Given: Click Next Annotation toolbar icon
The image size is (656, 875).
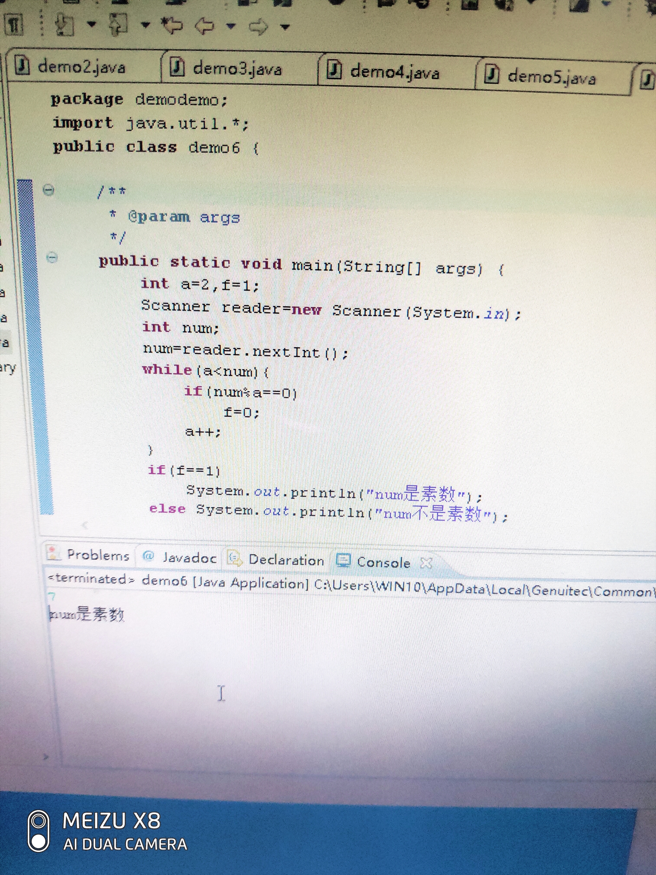Looking at the screenshot, I should pyautogui.click(x=65, y=25).
